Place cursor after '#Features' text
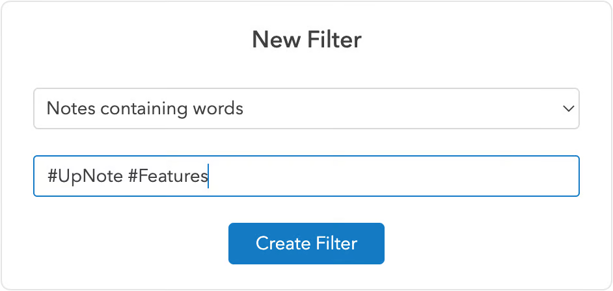Viewport: 613px width, 291px height. coord(208,176)
